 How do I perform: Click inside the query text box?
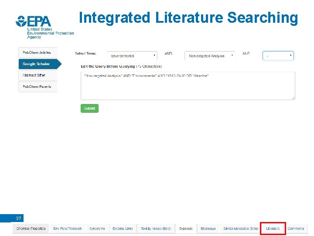tap(188, 86)
